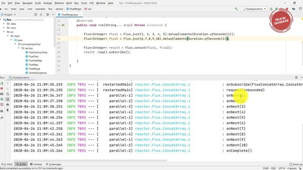
Task: Switch to FluxMerge.java editor tab
Action: [x=70, y=15]
